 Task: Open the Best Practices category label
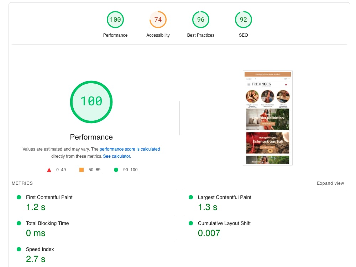pyautogui.click(x=201, y=35)
